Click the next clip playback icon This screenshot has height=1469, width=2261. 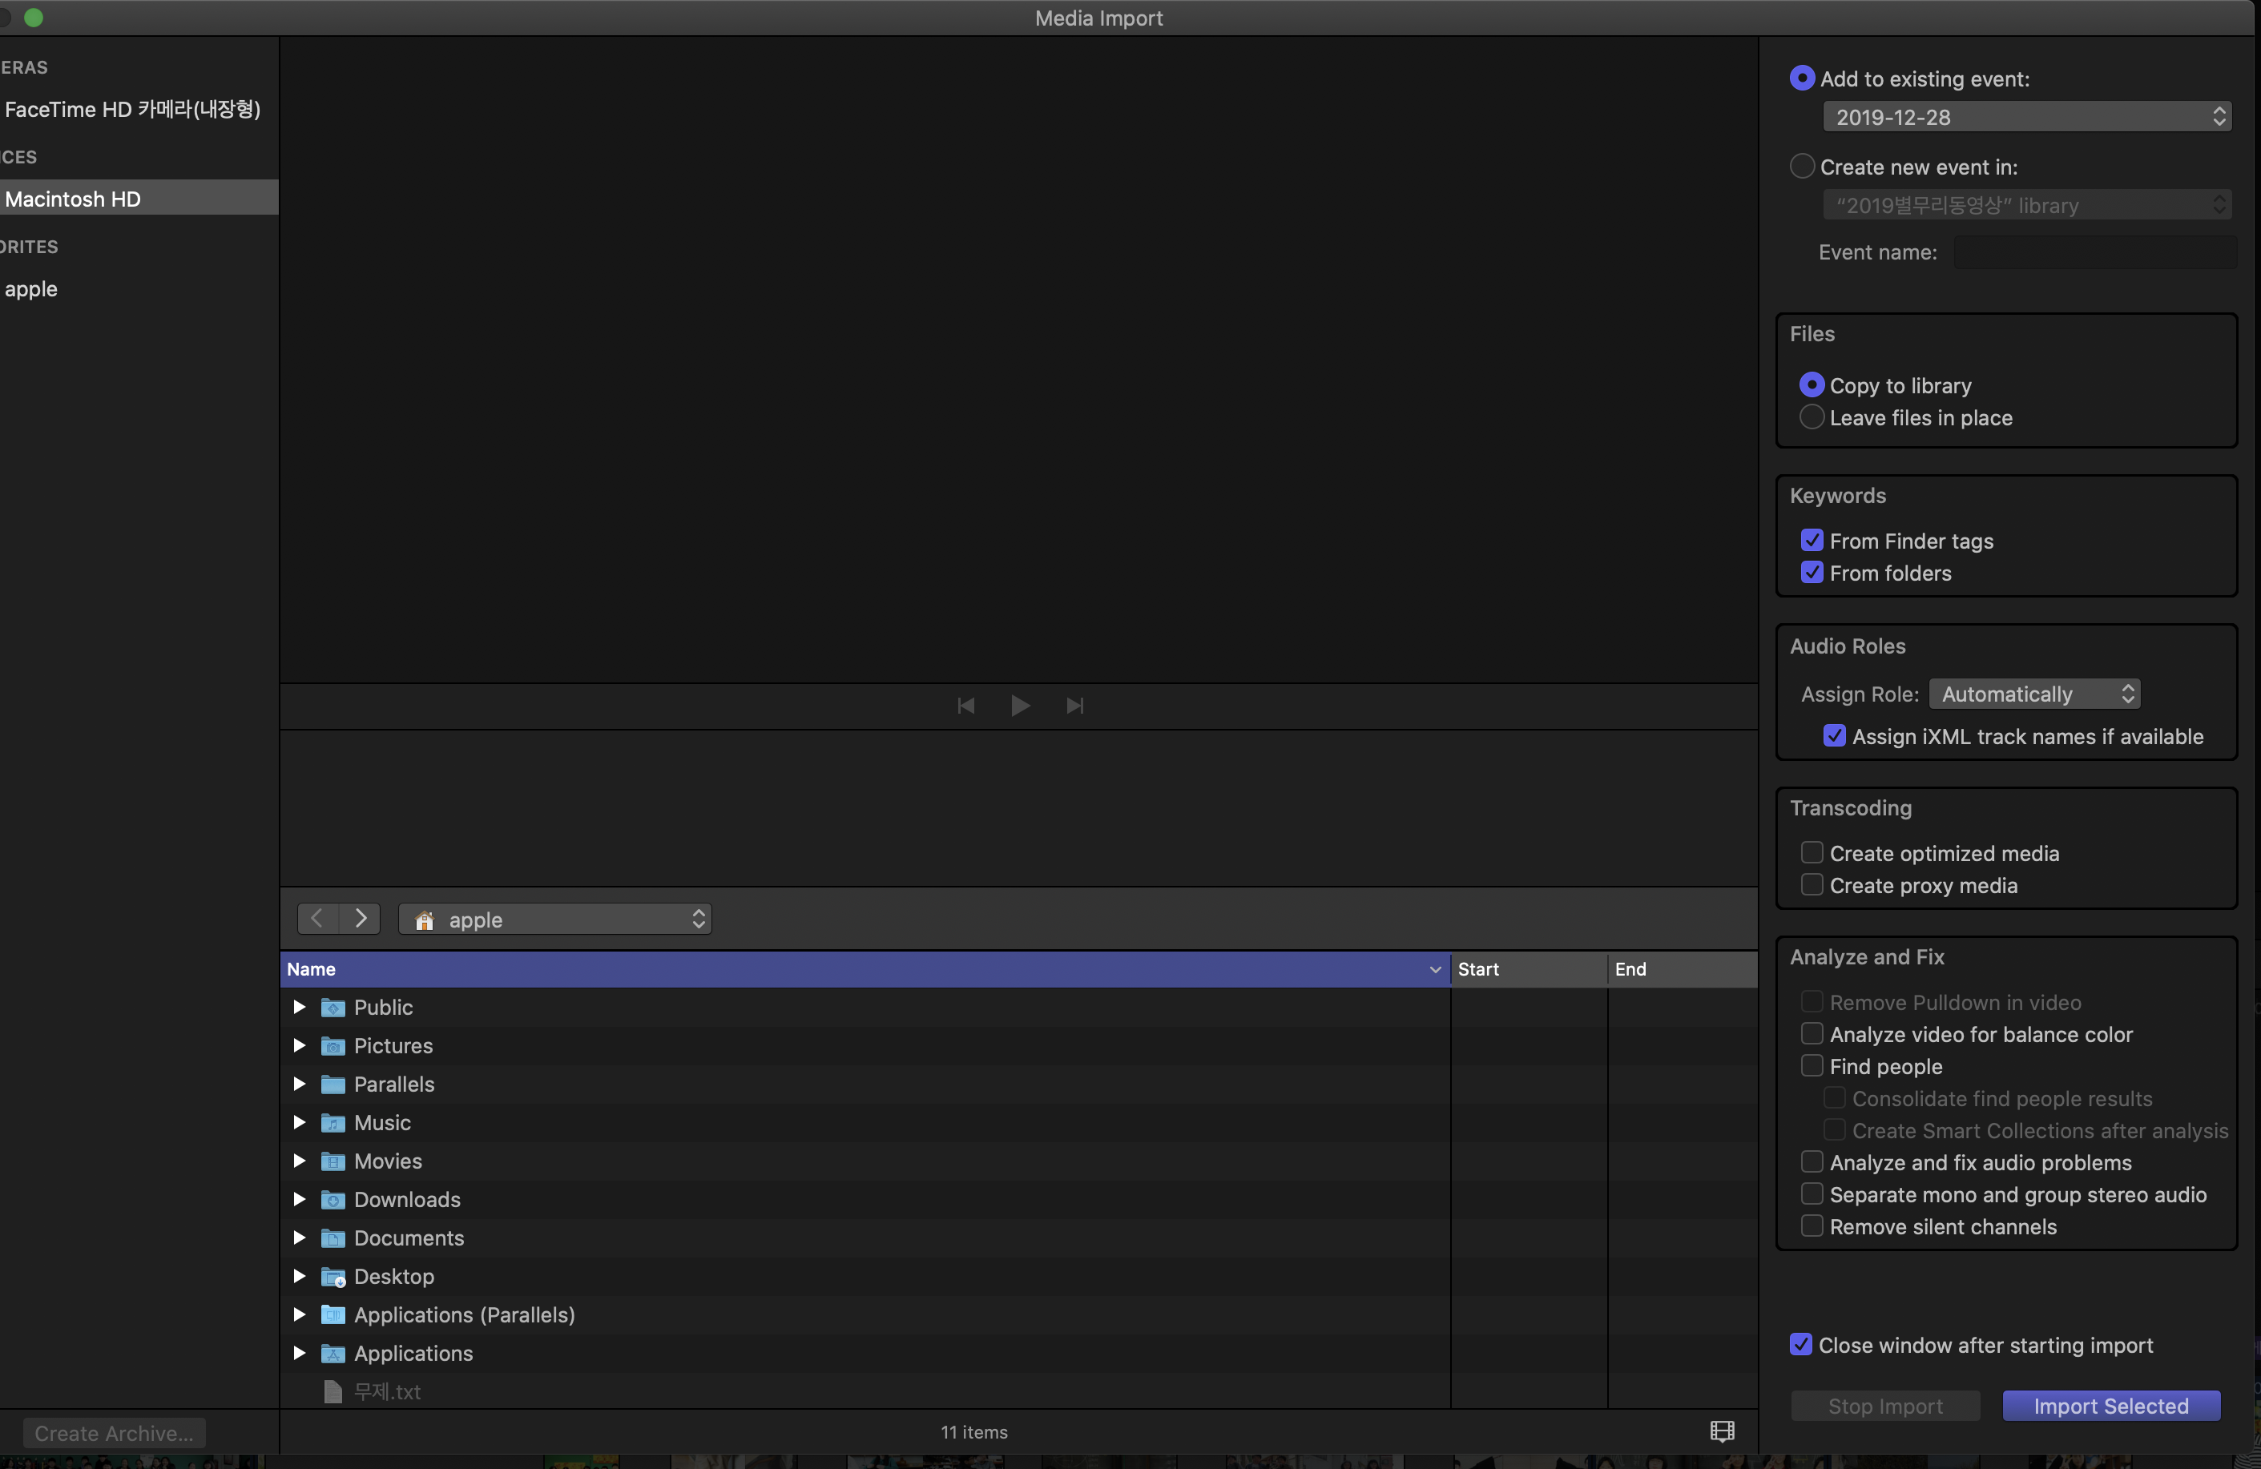pyautogui.click(x=1074, y=706)
